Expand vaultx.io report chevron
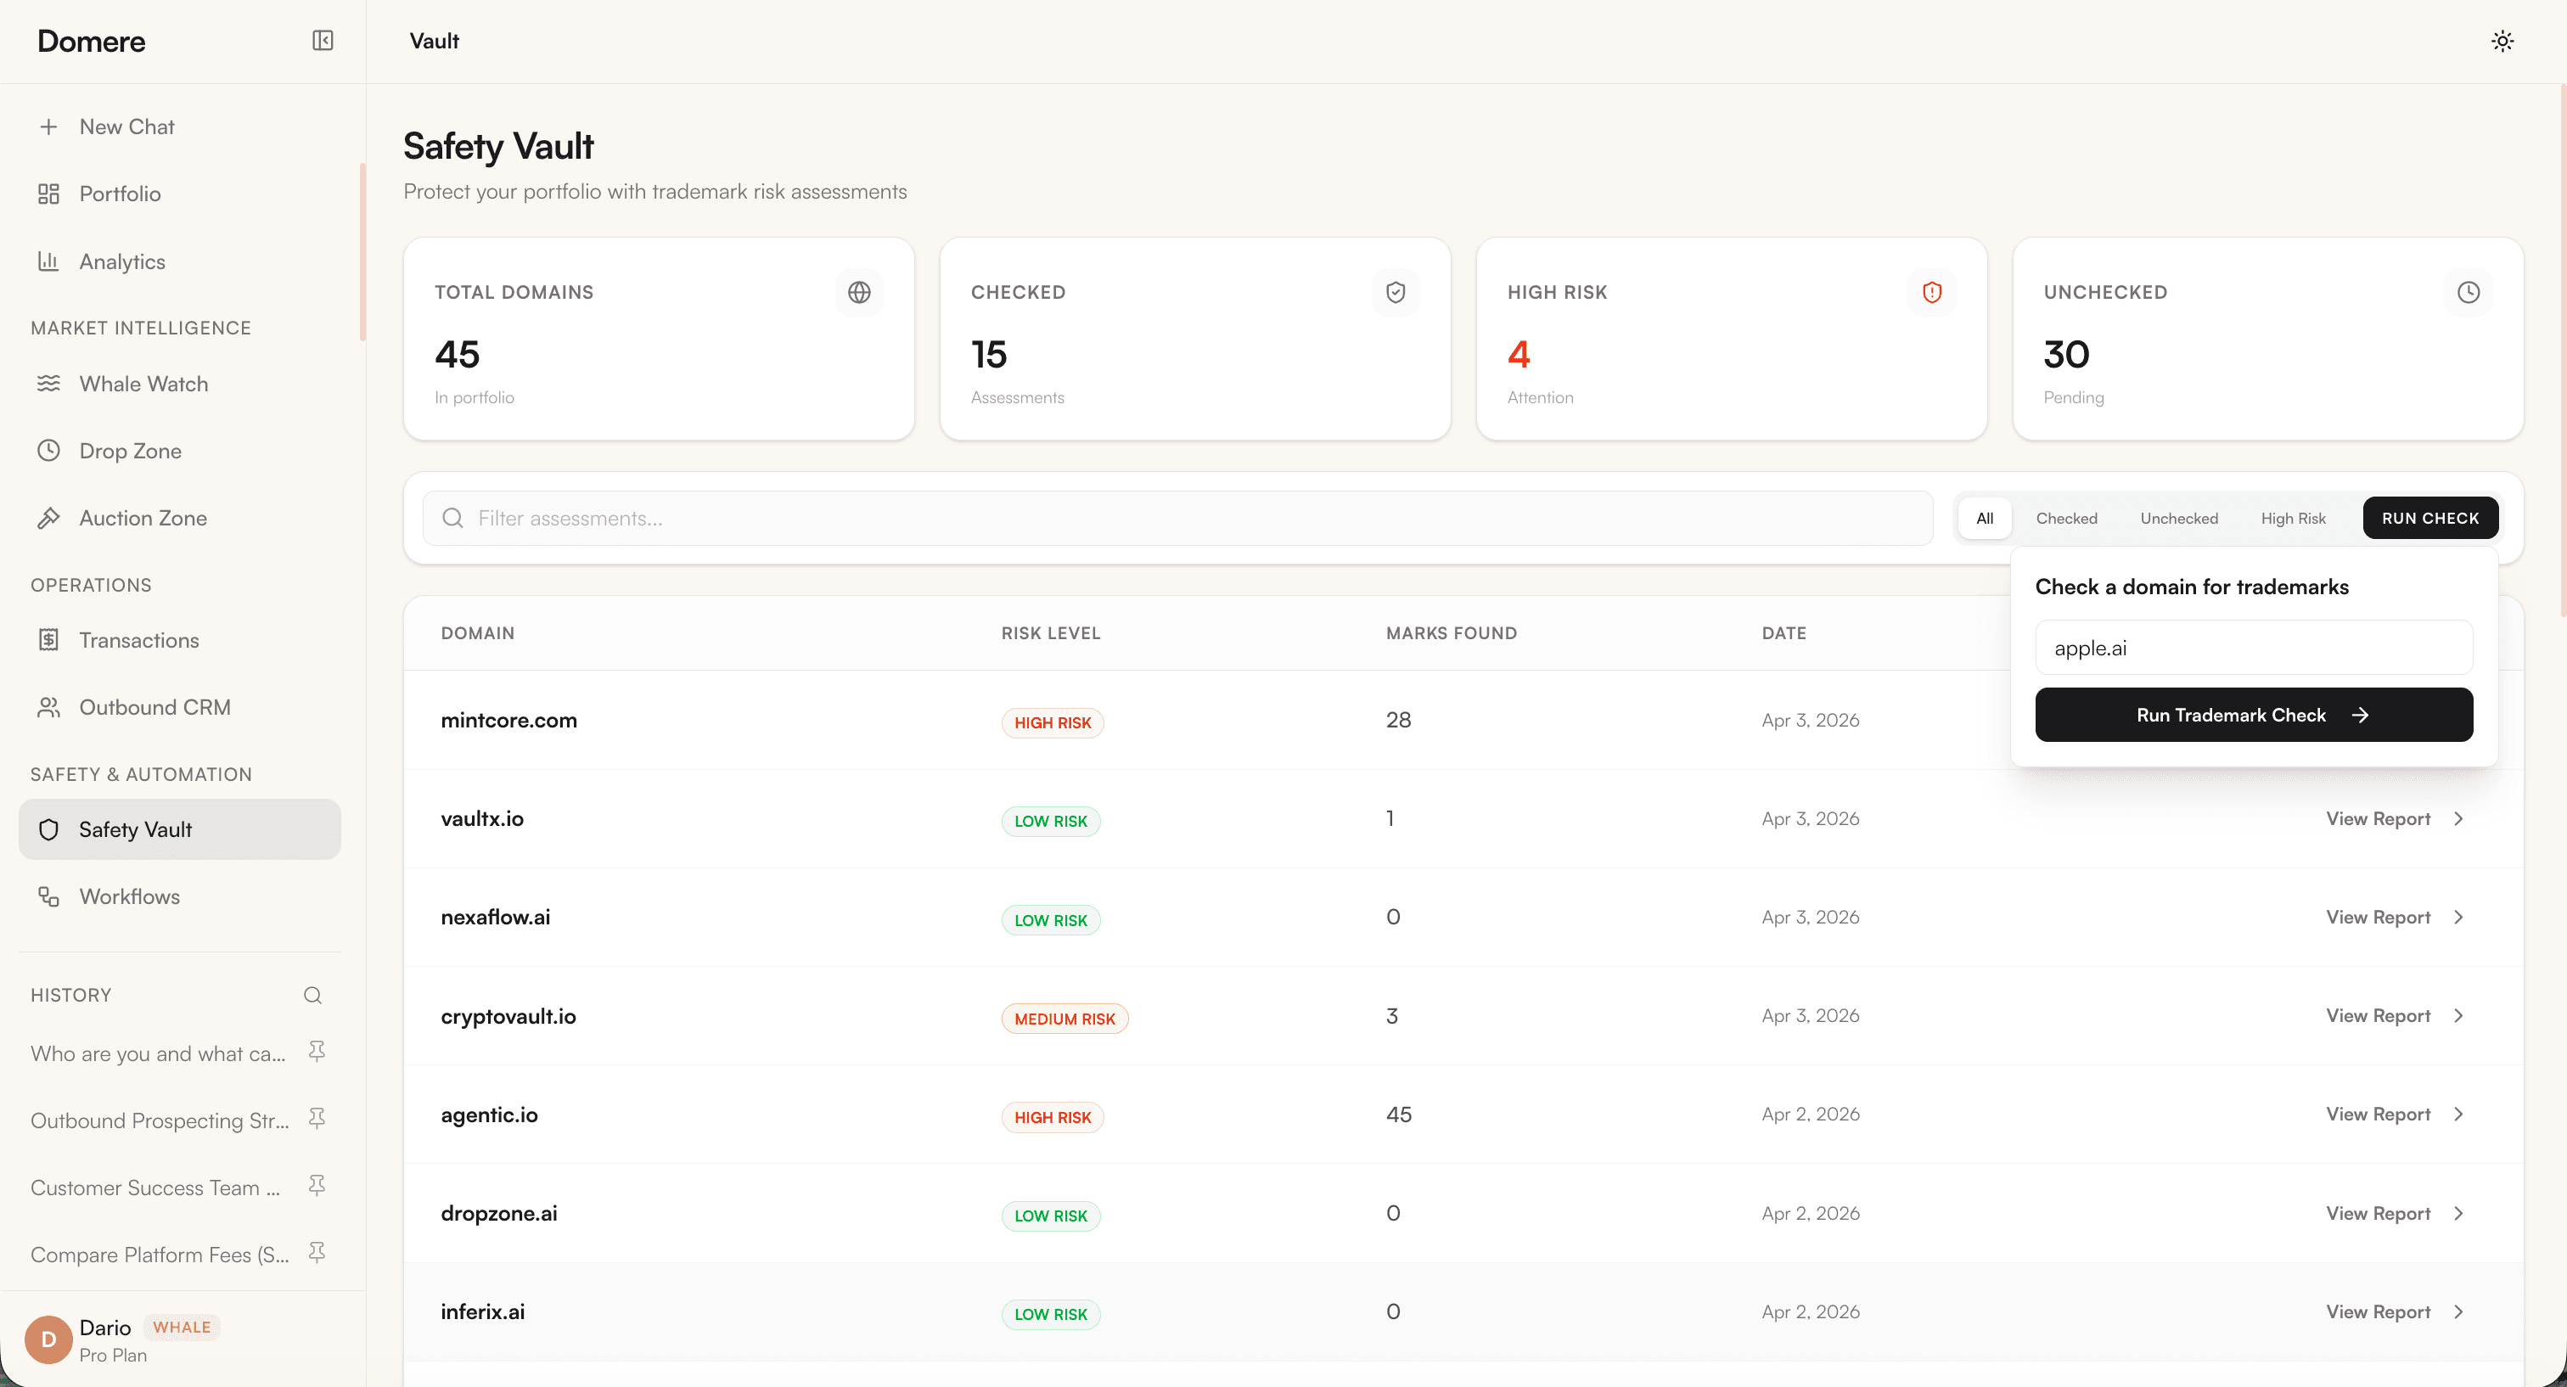The height and width of the screenshot is (1387, 2567). tap(2457, 818)
